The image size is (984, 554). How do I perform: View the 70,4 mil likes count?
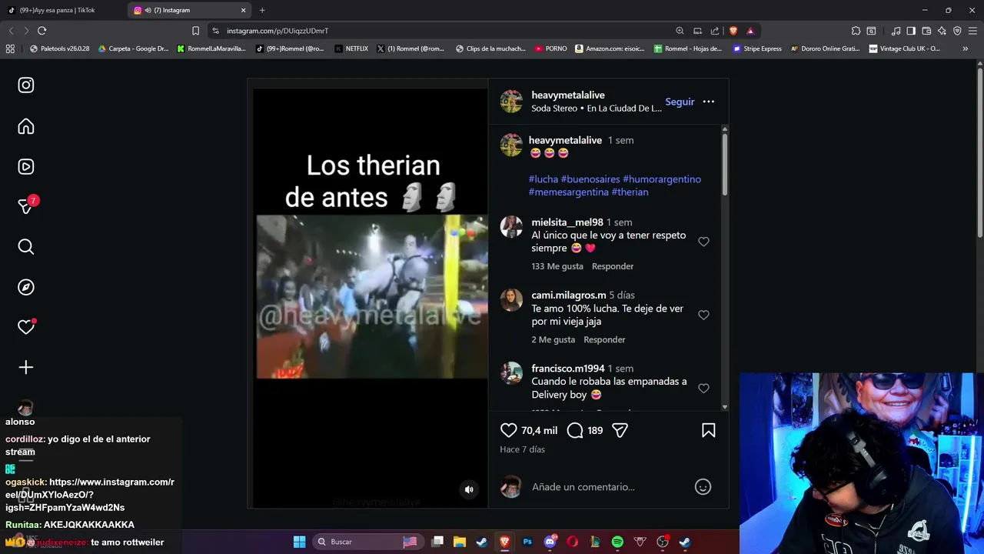click(539, 431)
